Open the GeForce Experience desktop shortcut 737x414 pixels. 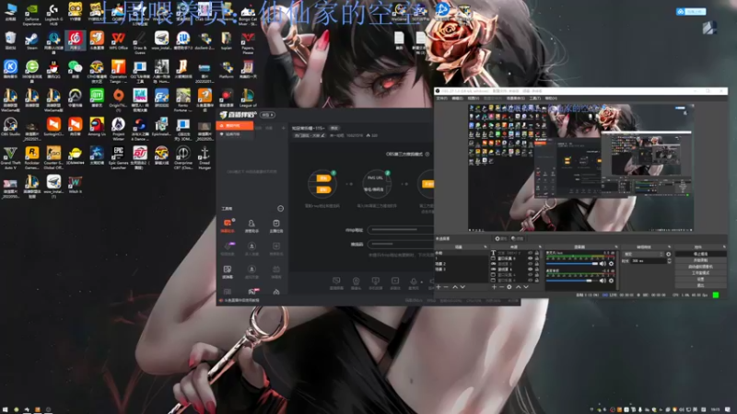(31, 13)
